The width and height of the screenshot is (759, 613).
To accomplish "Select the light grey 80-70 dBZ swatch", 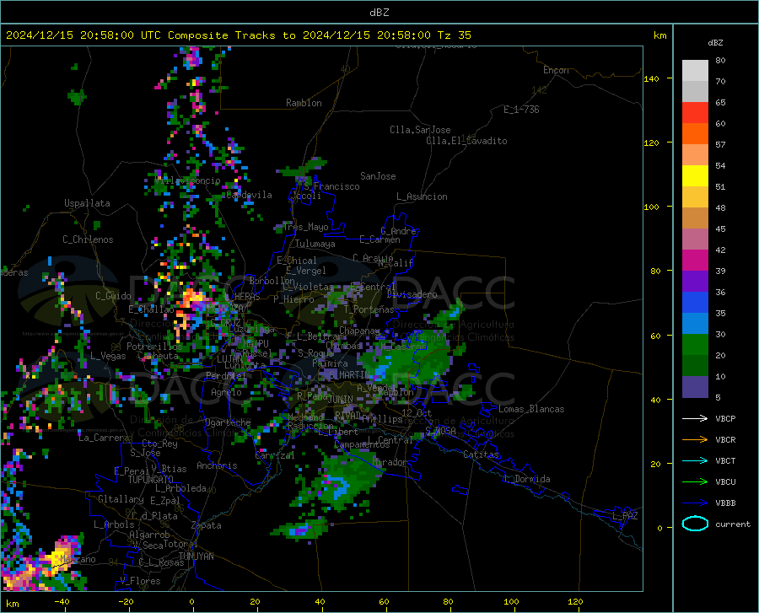I will [695, 71].
